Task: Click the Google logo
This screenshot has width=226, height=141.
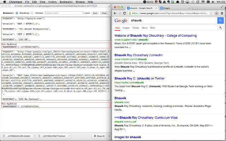Action: (x=121, y=20)
